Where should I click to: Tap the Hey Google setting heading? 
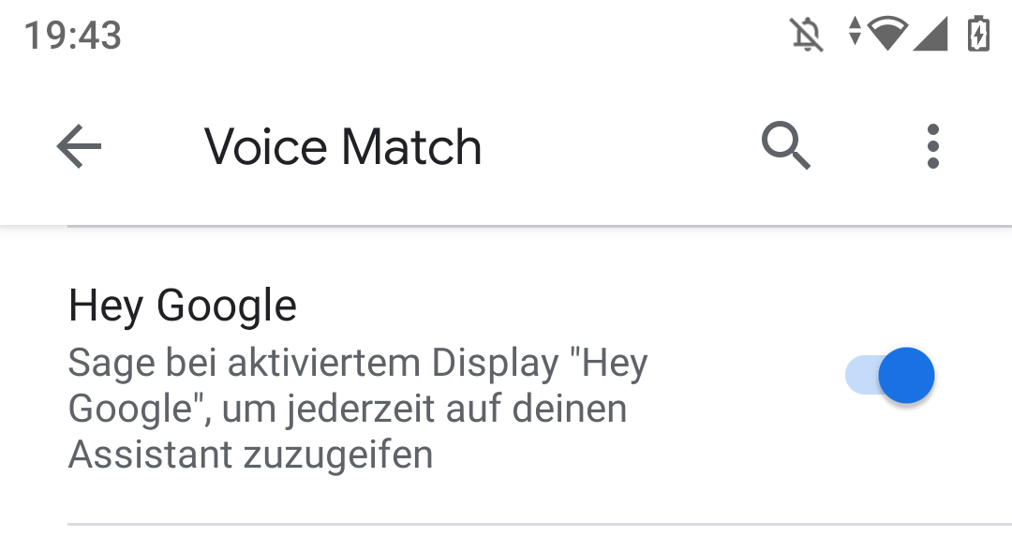click(x=183, y=306)
